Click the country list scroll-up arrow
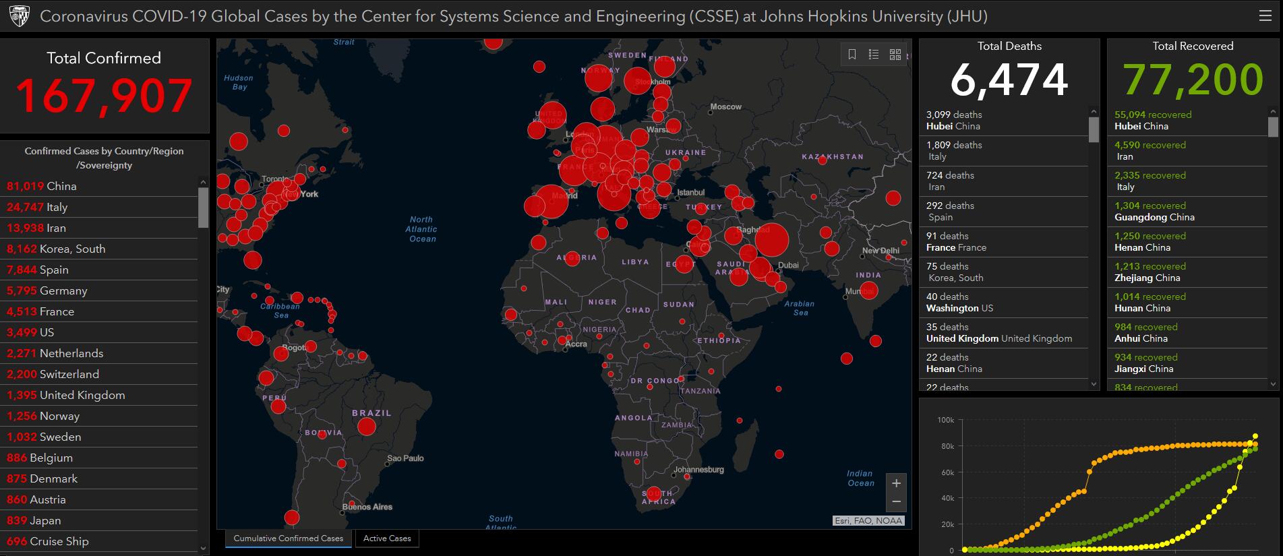1283x556 pixels. [204, 182]
